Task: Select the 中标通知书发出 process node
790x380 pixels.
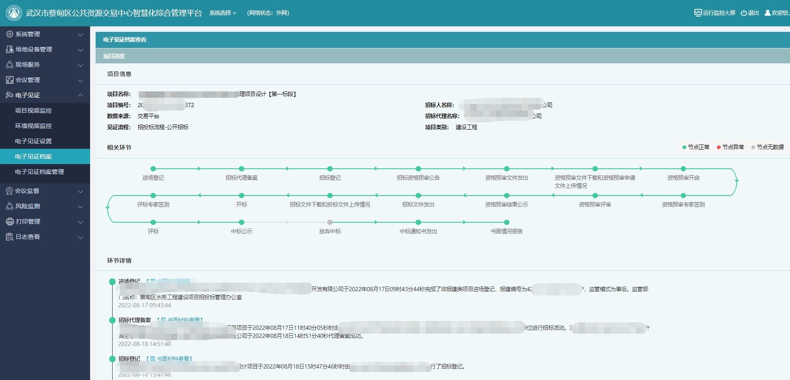Action: coord(419,222)
